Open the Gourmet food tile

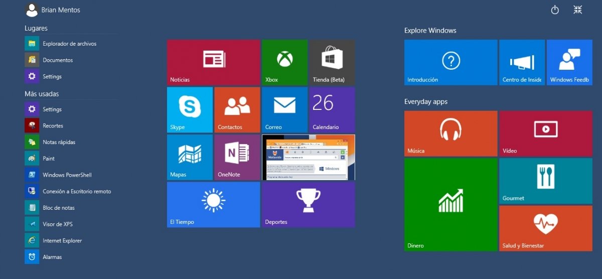(x=546, y=181)
